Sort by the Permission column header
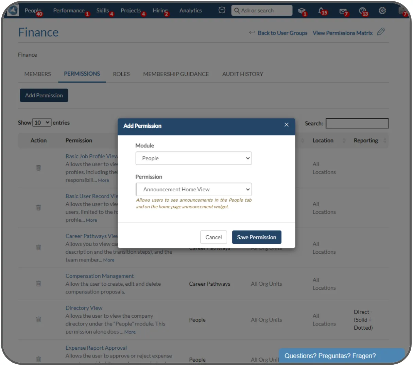413x365 pixels. click(x=79, y=141)
